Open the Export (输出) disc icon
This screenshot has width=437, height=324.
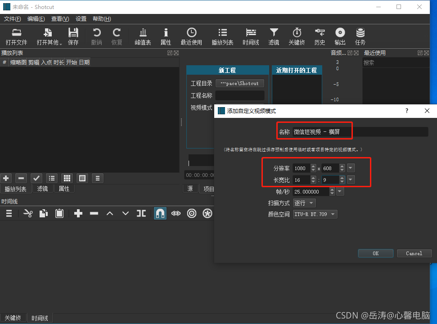(x=340, y=36)
